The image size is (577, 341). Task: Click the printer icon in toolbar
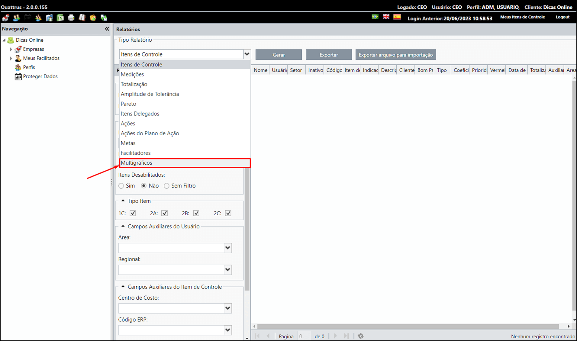click(x=71, y=18)
